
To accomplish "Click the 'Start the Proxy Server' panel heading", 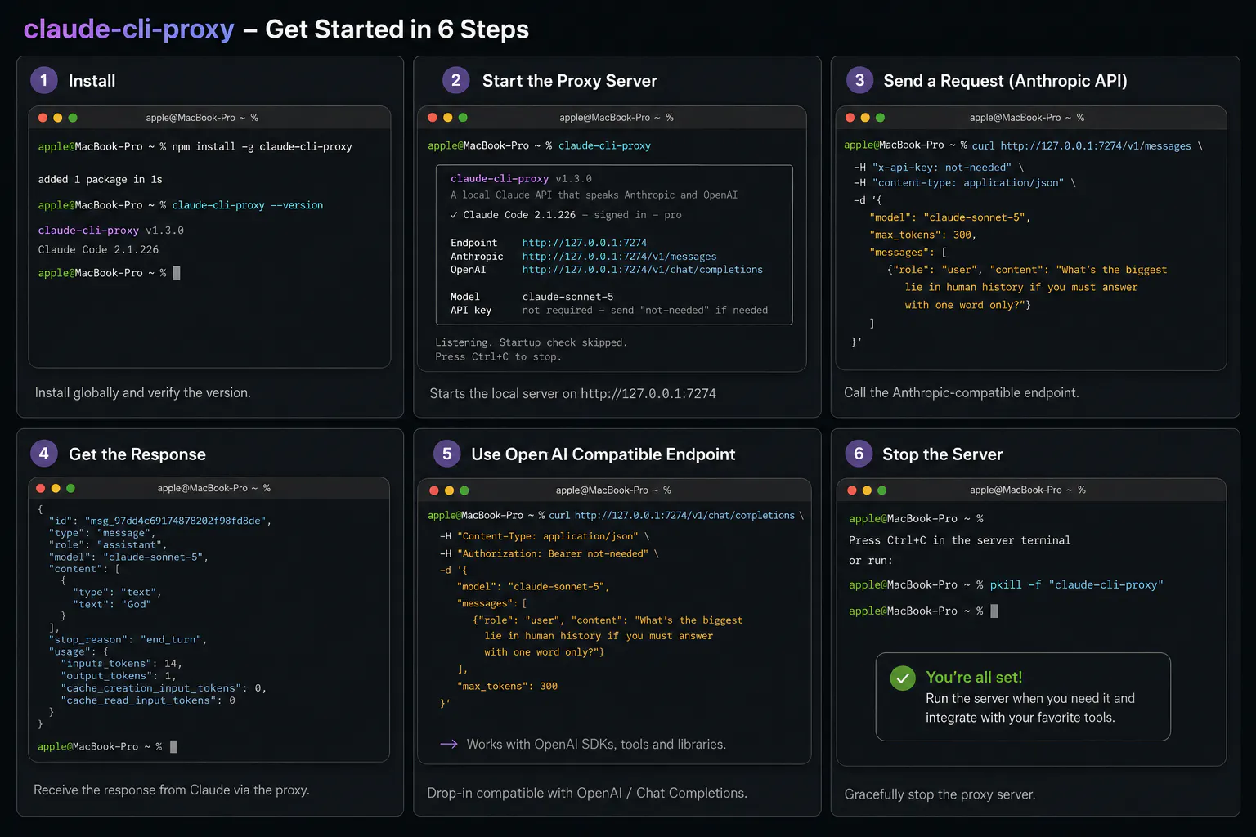I will [x=569, y=81].
